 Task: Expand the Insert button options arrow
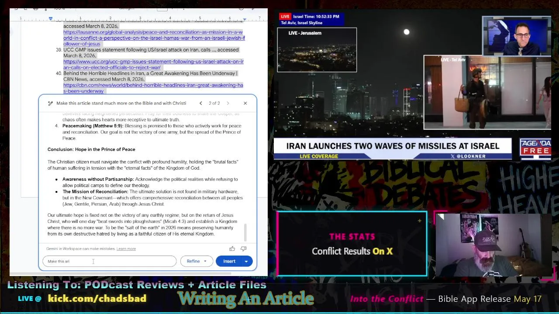246,261
